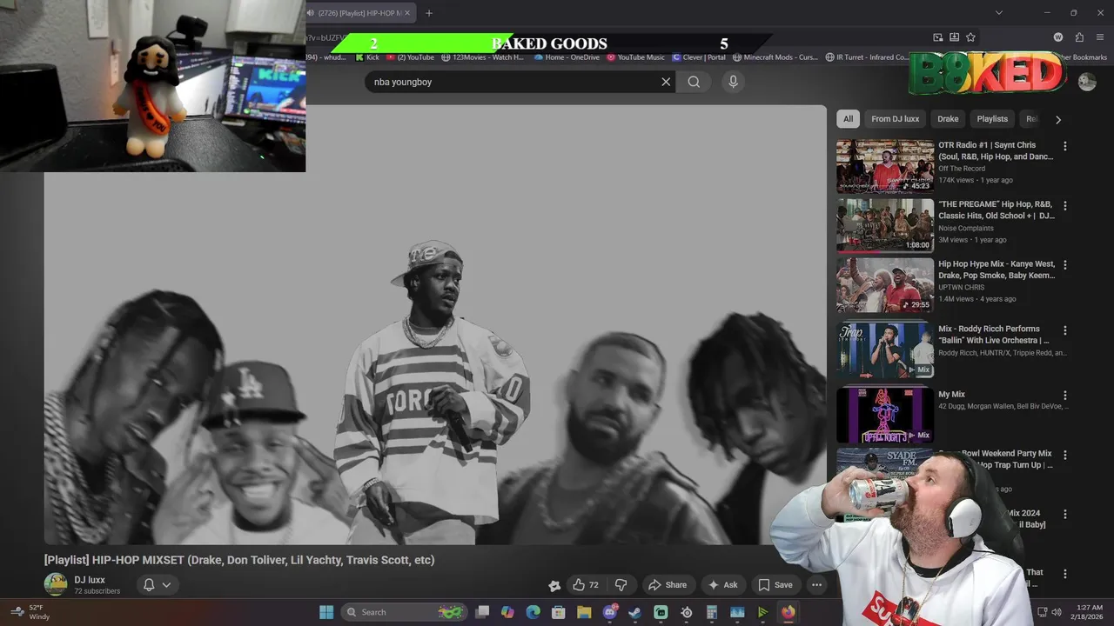Open the browser tab list dropdown

pyautogui.click(x=998, y=13)
